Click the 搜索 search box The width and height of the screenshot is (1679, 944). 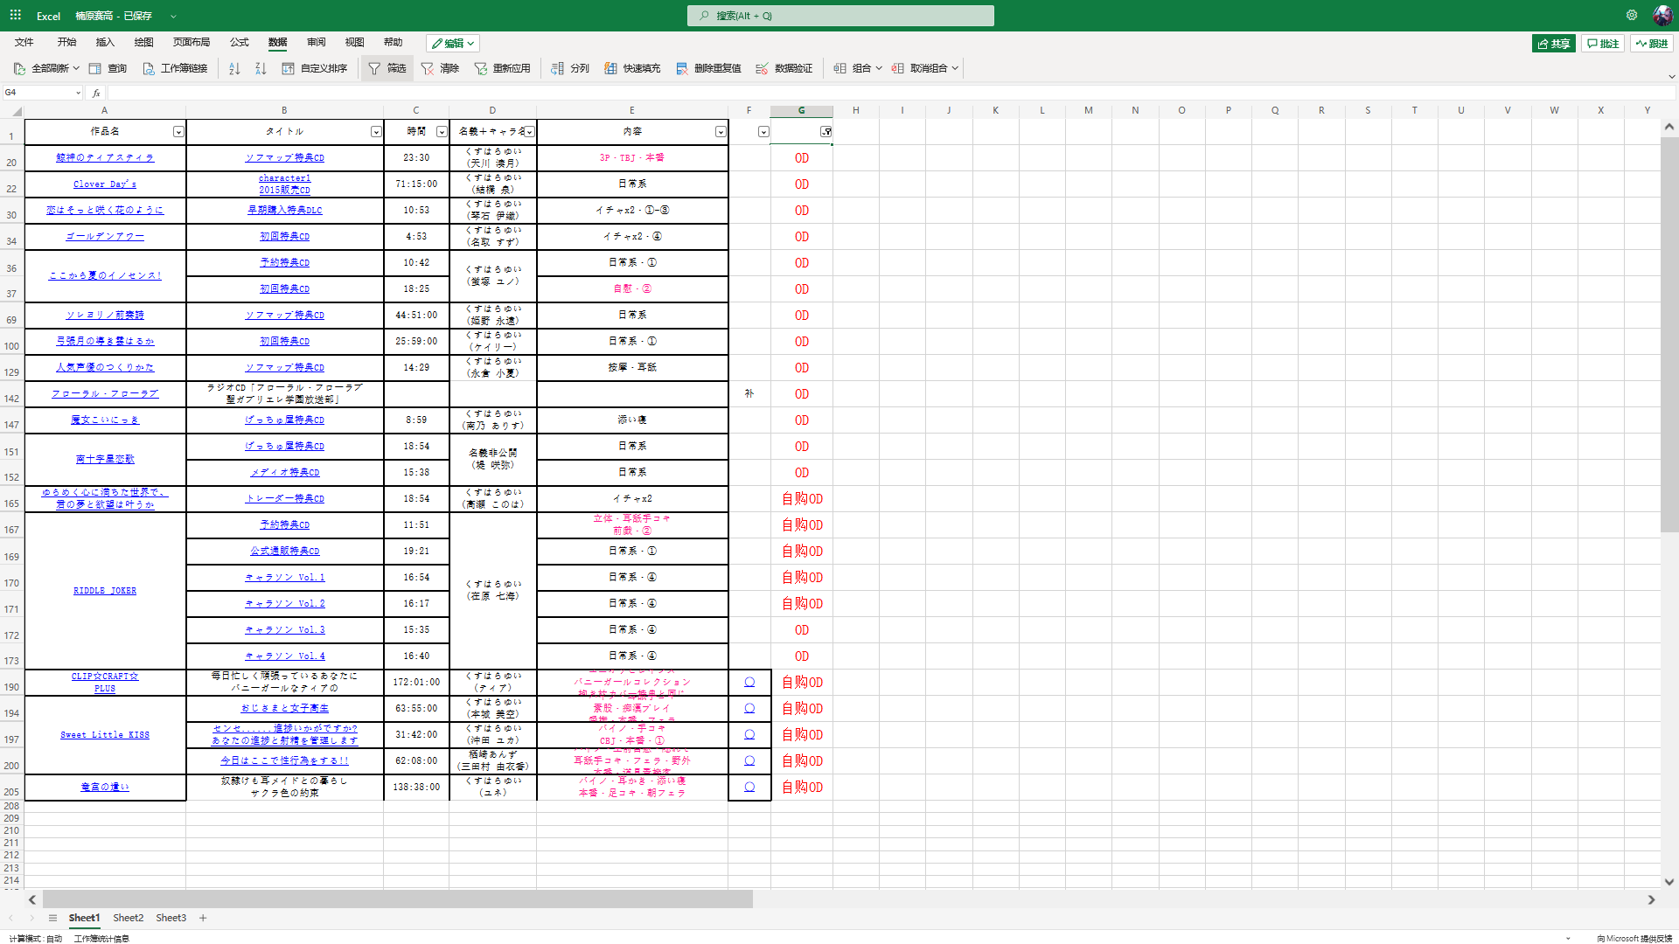pyautogui.click(x=839, y=16)
